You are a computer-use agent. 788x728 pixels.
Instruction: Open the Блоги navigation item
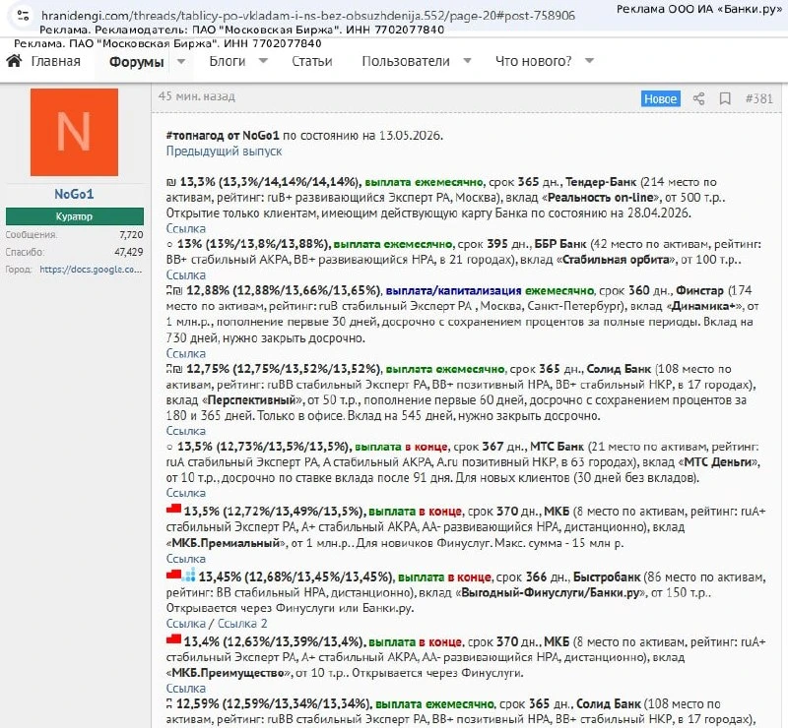[228, 61]
